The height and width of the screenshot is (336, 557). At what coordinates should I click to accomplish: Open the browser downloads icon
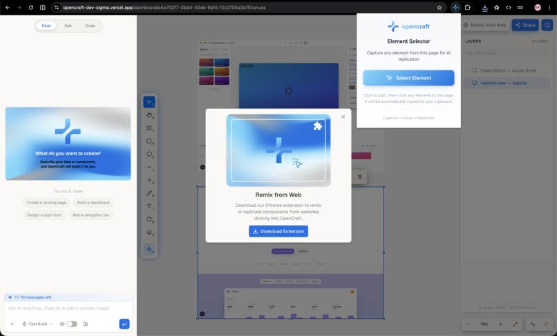point(484,8)
